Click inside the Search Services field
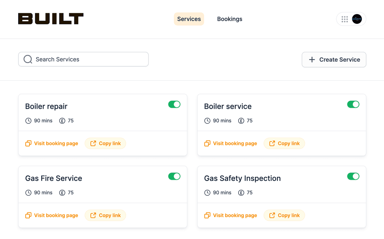 (x=83, y=59)
